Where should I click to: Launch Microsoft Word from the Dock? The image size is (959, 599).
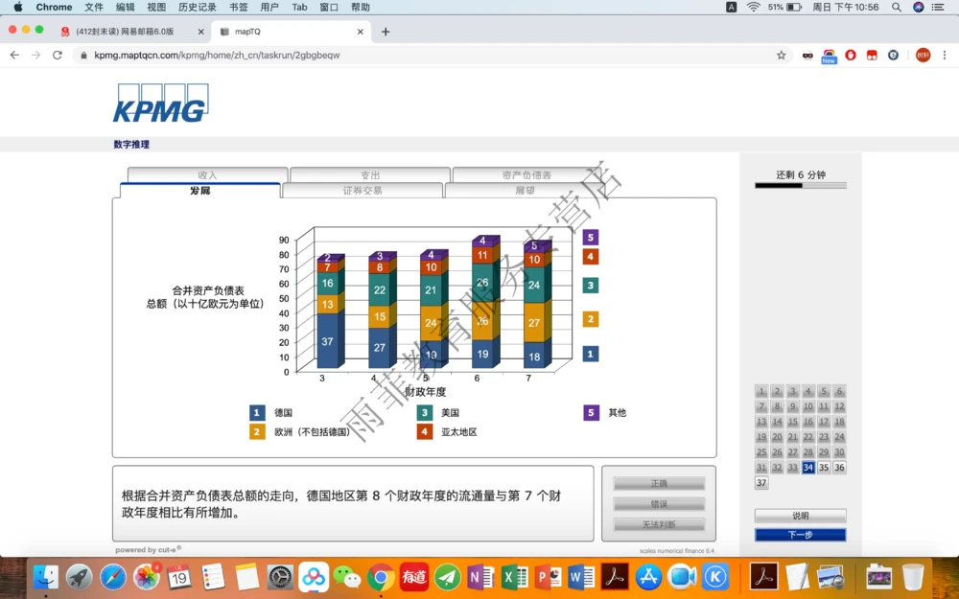point(583,577)
